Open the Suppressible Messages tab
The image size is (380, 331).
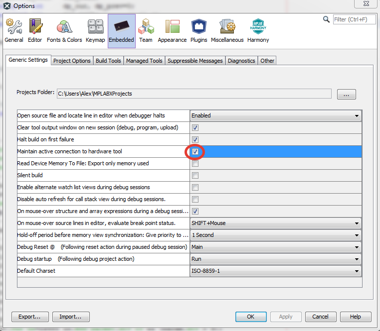click(x=195, y=61)
